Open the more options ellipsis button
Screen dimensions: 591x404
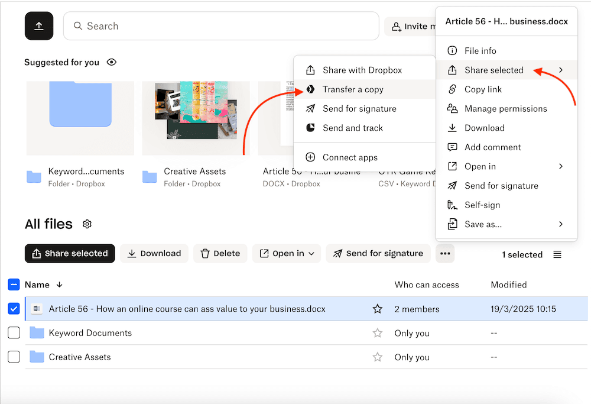click(445, 254)
